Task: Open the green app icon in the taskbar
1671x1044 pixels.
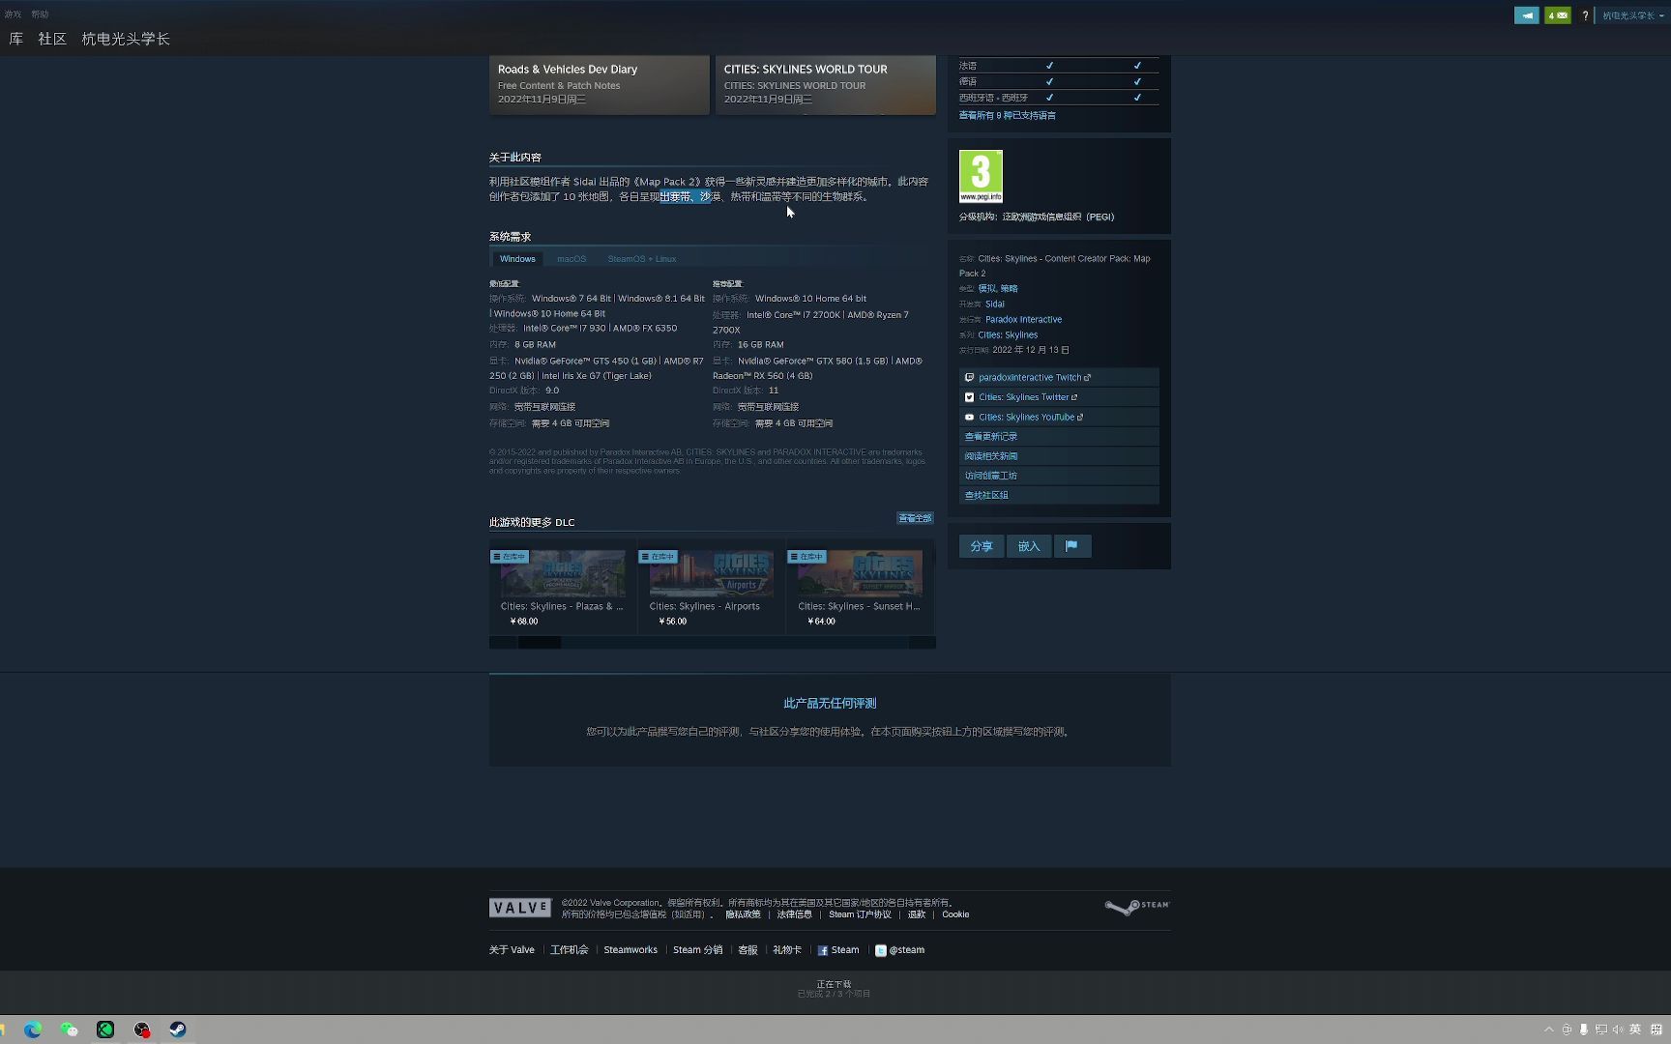Action: click(x=105, y=1029)
